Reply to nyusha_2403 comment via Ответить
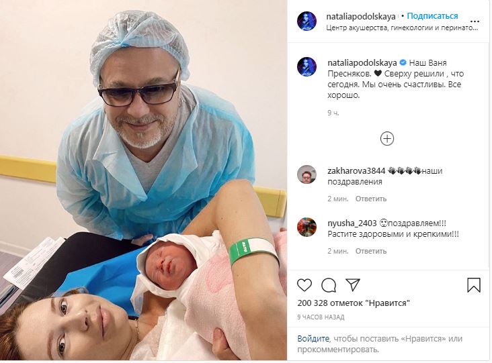The image size is (492, 363). point(371,251)
